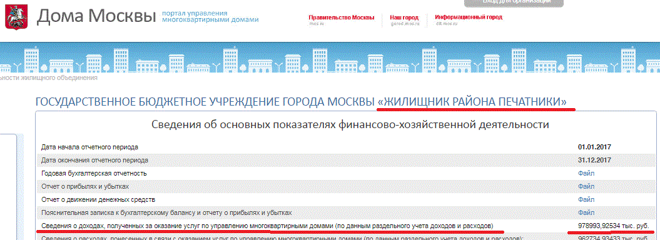660x240 pixels.
Task: Select the 01.01.2017 start date value
Action: [594, 147]
